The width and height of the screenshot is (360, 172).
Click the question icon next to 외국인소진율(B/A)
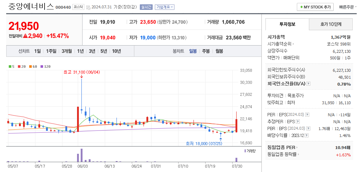pos(309,84)
